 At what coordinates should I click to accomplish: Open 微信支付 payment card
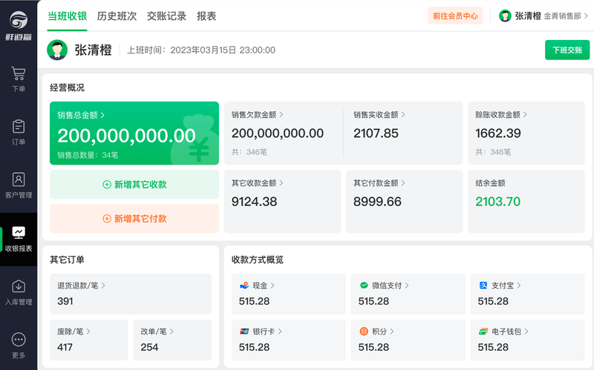click(408, 294)
